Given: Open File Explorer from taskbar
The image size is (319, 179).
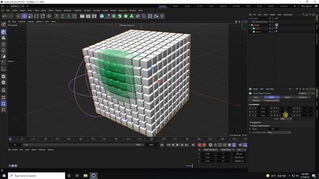Looking at the screenshot, I should point(85,176).
